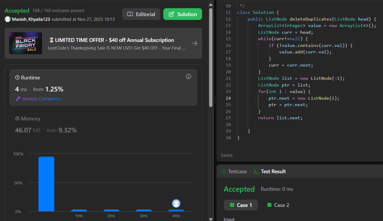The height and width of the screenshot is (221, 383).
Task: Select the Case 2 testcase
Action: click(278, 205)
